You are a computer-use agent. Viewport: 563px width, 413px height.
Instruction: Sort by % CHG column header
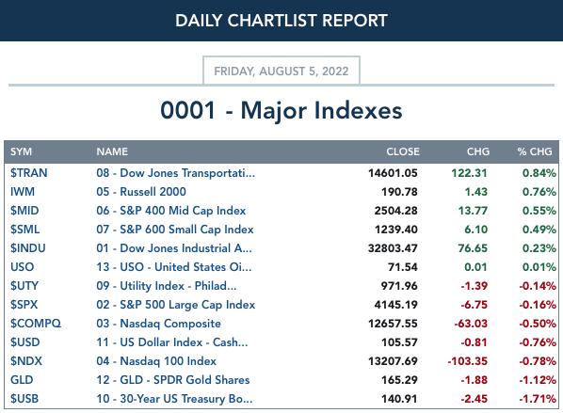point(535,151)
